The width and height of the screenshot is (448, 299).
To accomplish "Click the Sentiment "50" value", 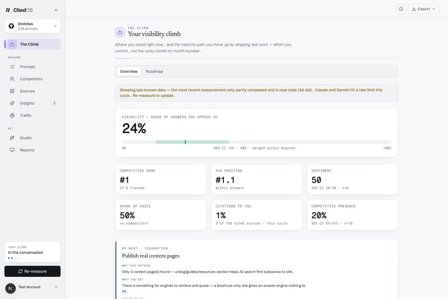I will pyautogui.click(x=316, y=180).
